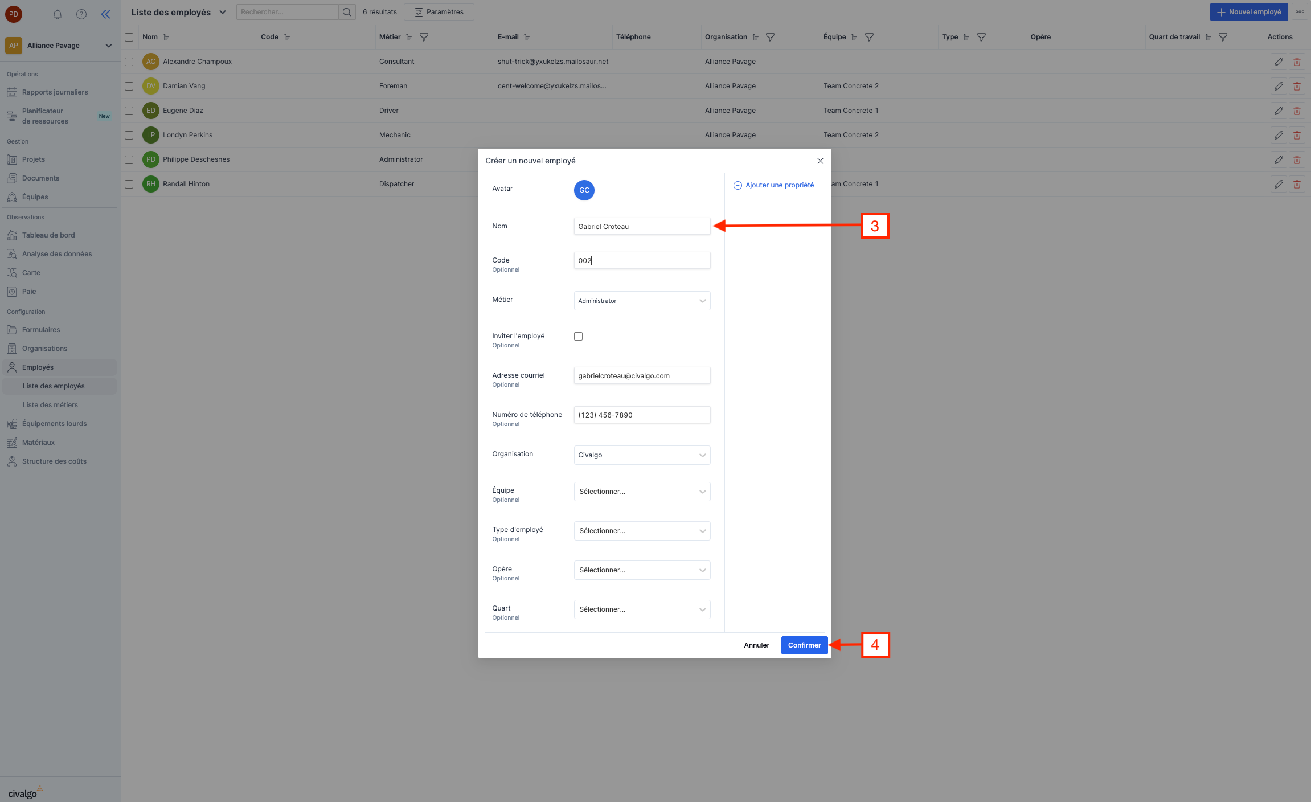The image size is (1311, 802).
Task: Check the Inviter l'employé checkbox
Action: [x=578, y=336]
